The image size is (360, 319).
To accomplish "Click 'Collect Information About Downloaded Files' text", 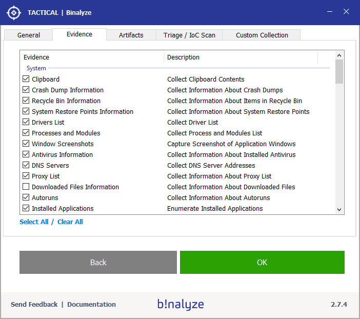I will pyautogui.click(x=231, y=187).
